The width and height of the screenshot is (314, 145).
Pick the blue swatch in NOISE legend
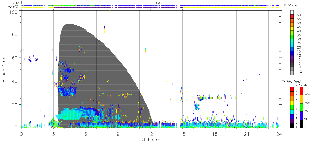(301, 115)
